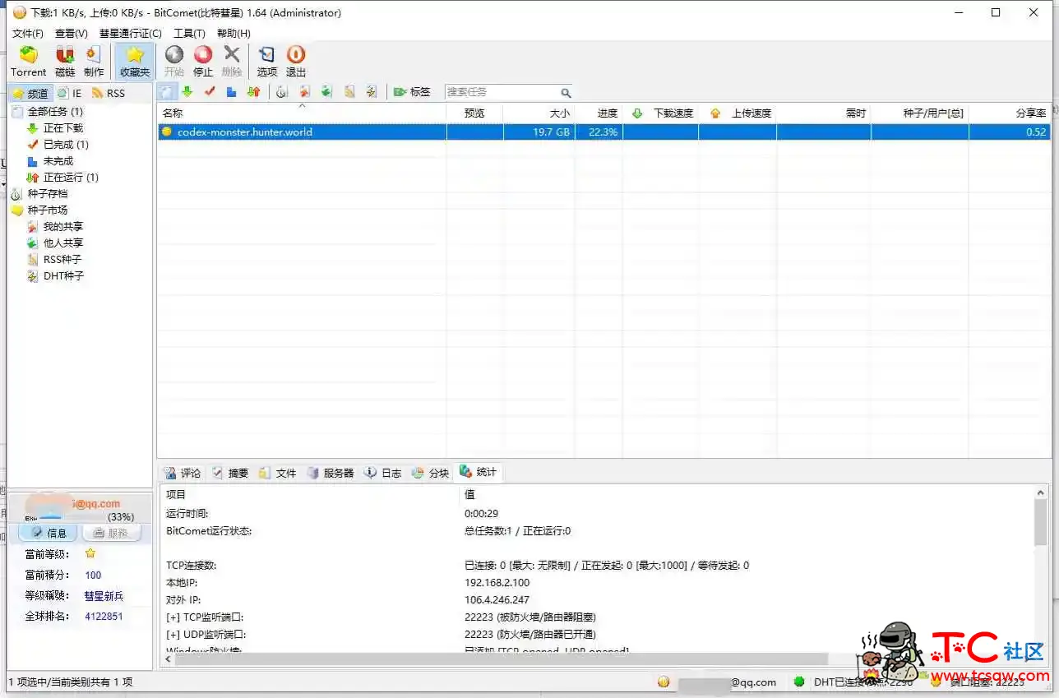Switch to the 频道 sidebar tab
Screen dimensions: 1059x698
(x=31, y=93)
